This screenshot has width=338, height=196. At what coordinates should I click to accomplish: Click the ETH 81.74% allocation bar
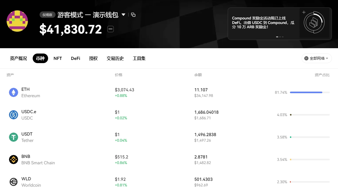(310, 92)
